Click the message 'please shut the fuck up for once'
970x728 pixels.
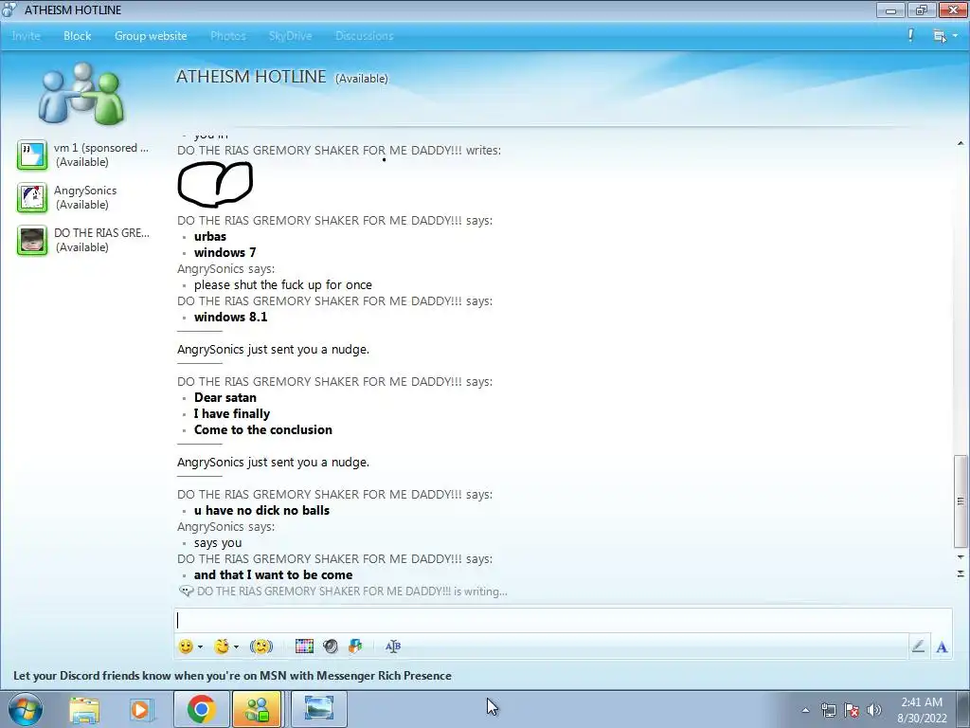tap(283, 284)
